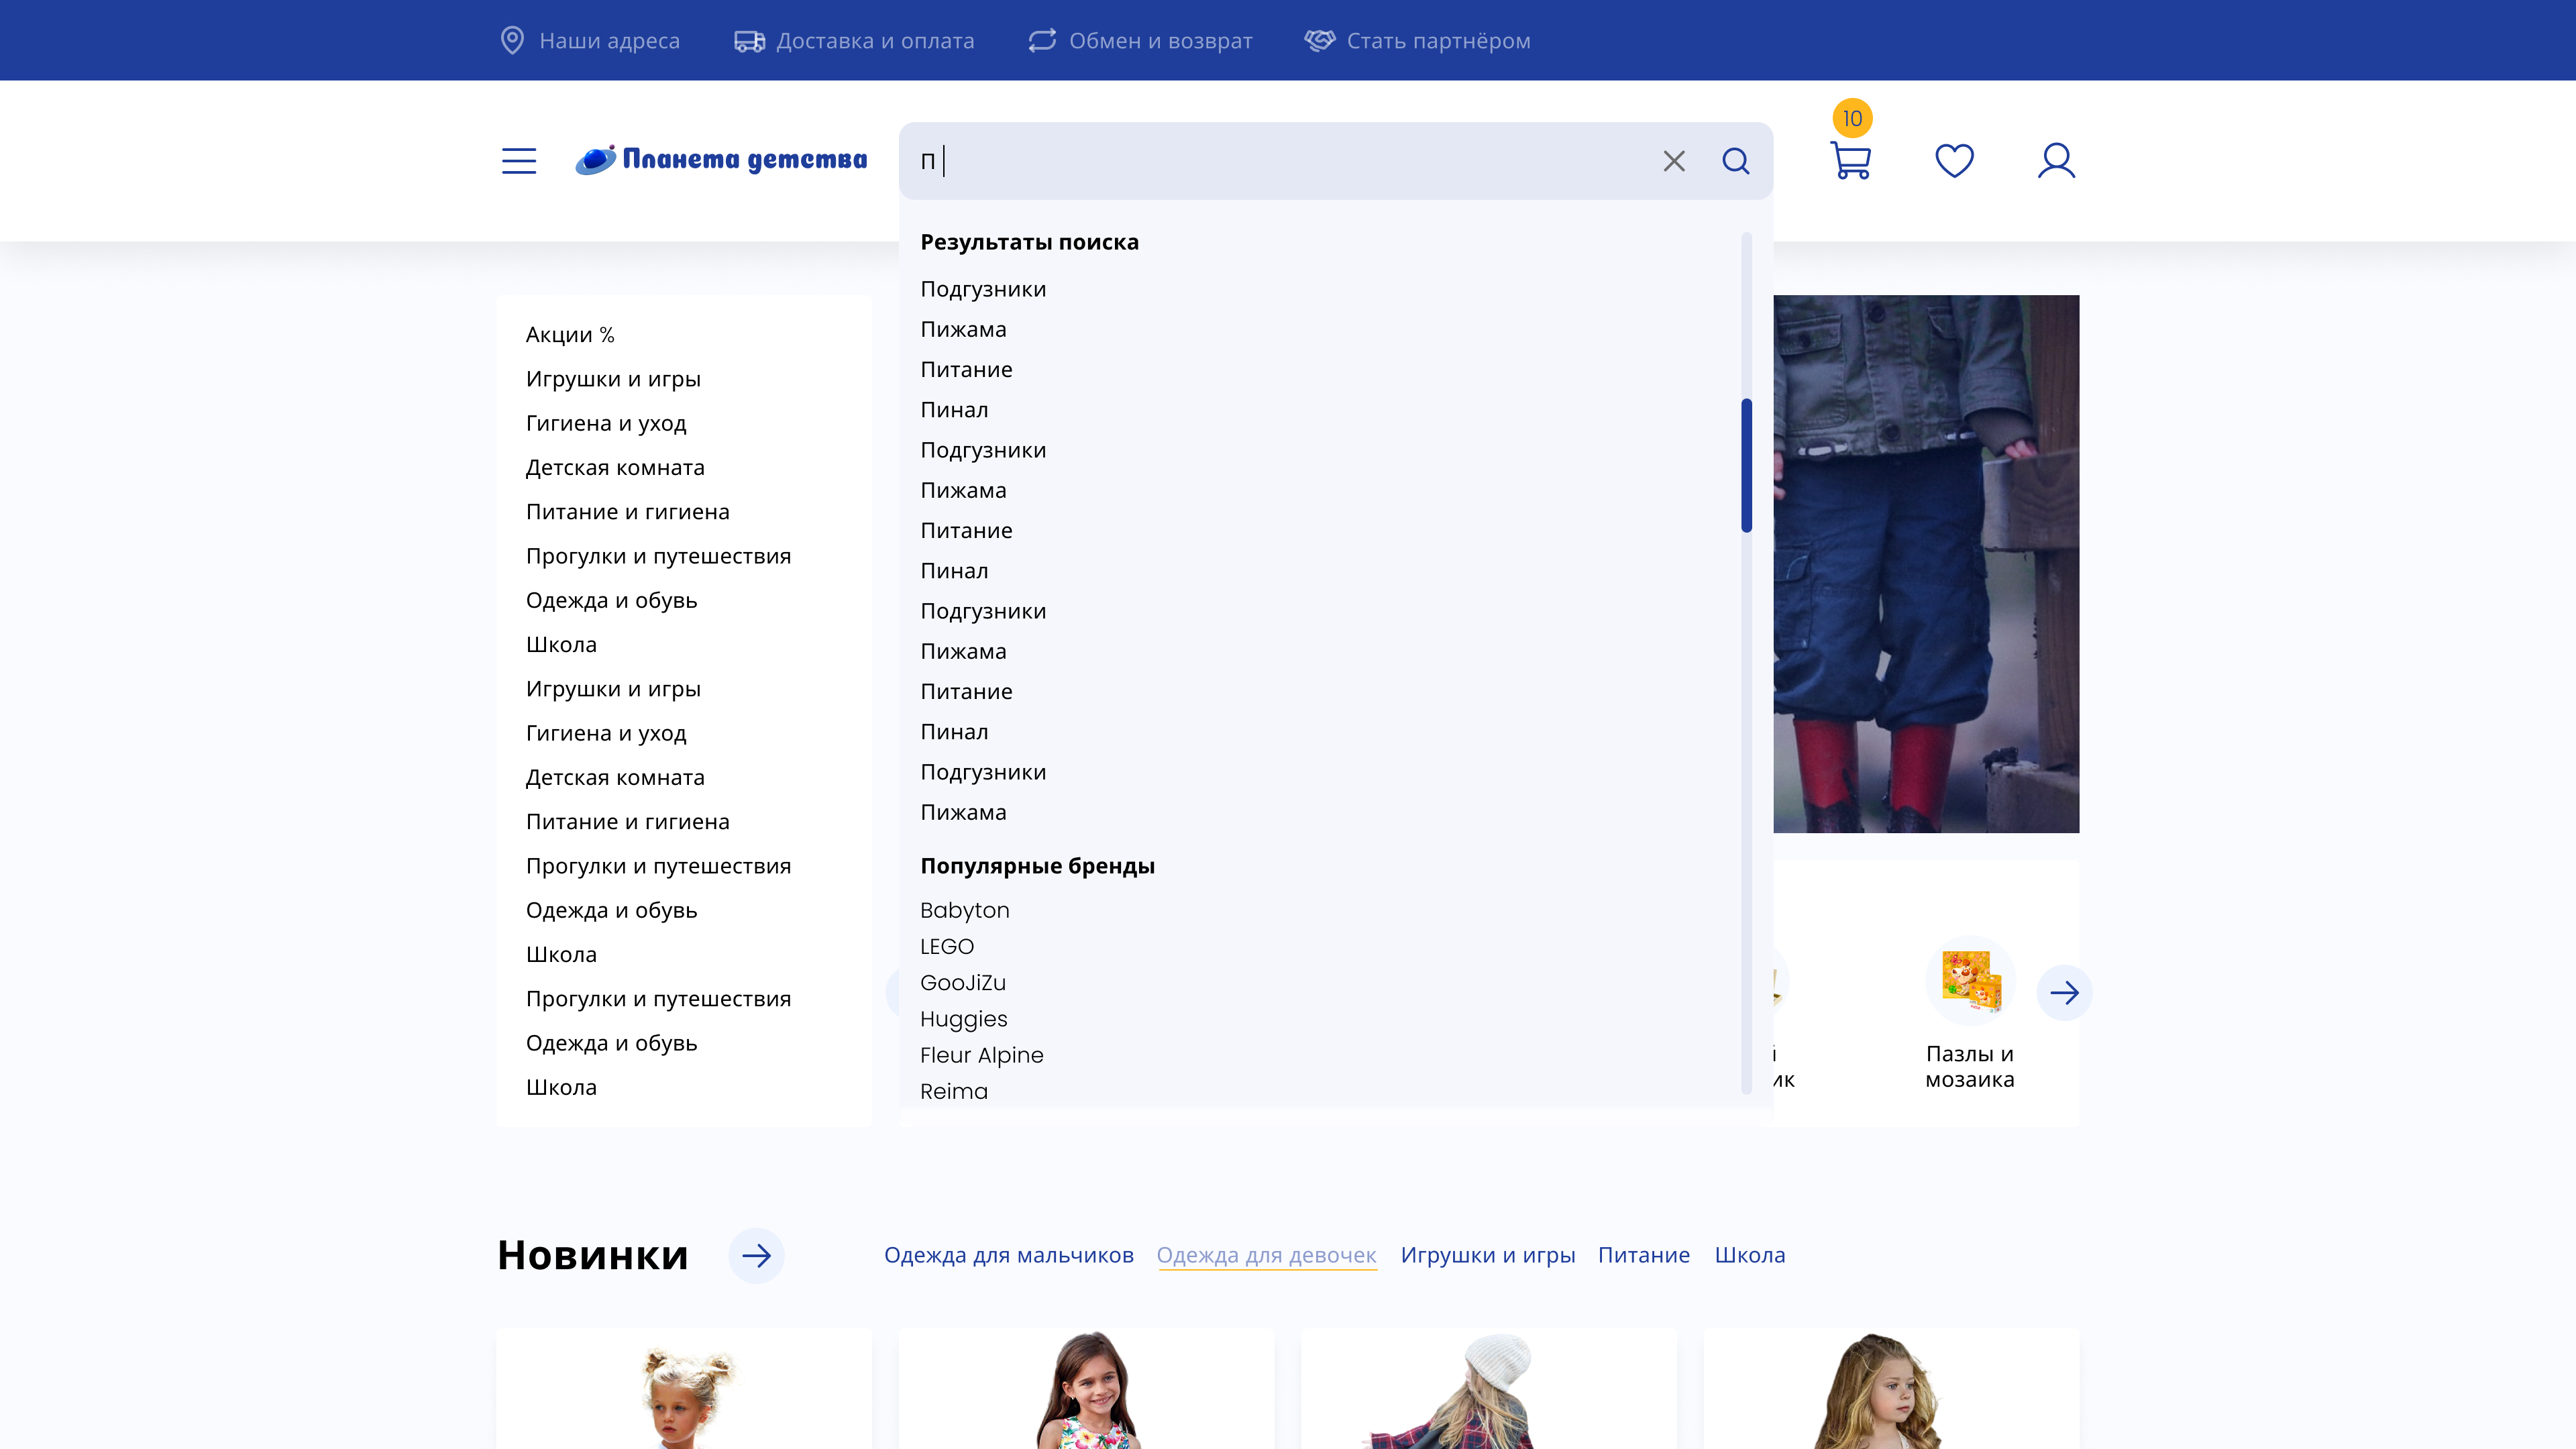Click the exchange arrows icon
The image size is (2576, 1449).
pos(1042,40)
